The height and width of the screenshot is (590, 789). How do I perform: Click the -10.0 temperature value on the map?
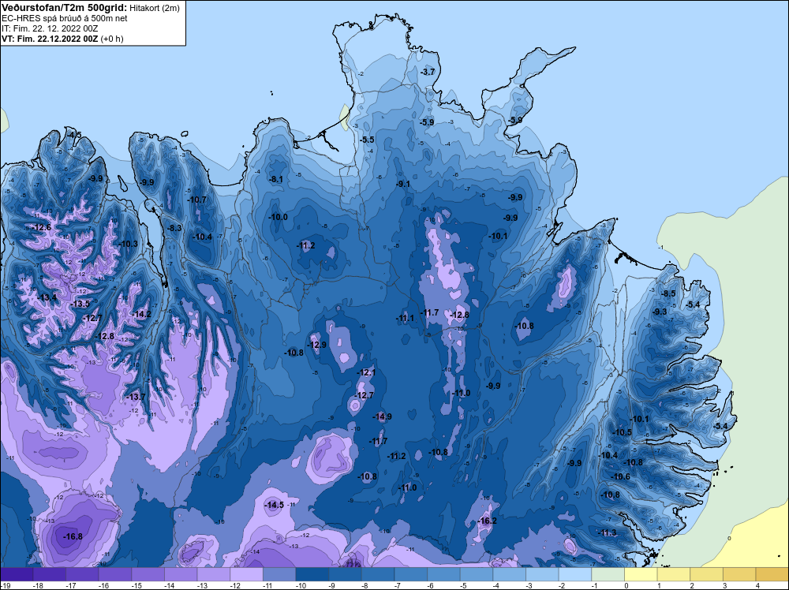click(278, 217)
